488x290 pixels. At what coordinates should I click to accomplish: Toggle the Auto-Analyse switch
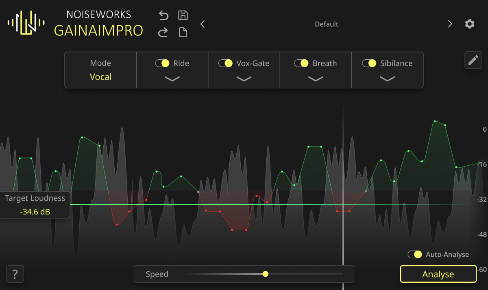415,255
